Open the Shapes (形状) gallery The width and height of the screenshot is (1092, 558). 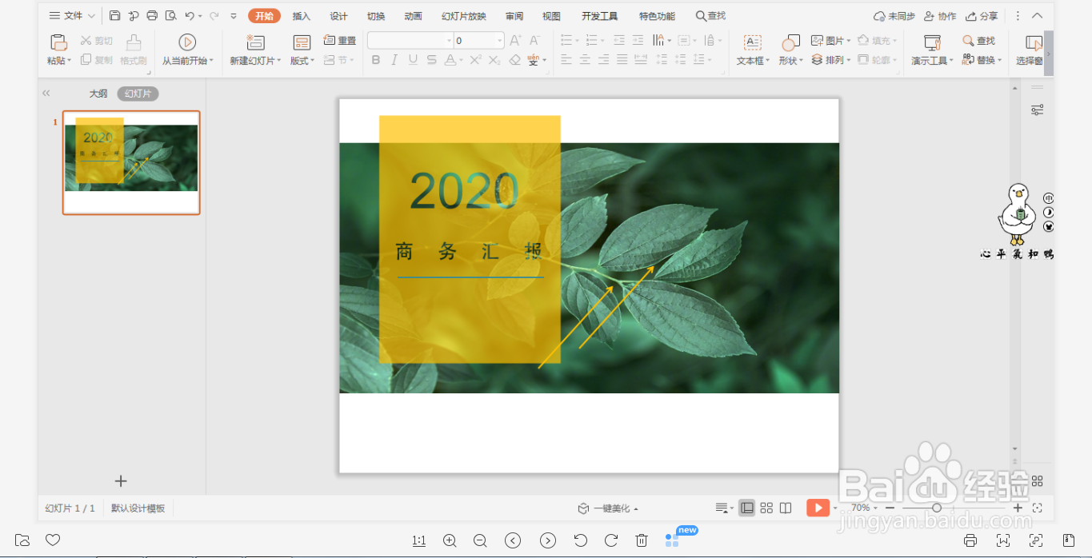click(x=791, y=50)
